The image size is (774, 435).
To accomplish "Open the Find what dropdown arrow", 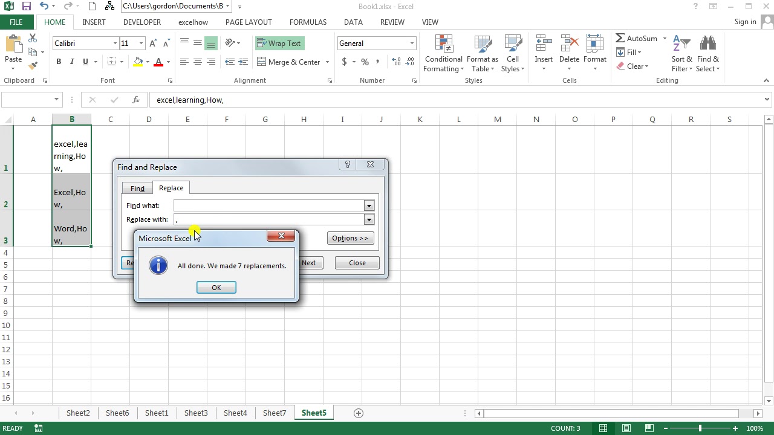I will click(369, 206).
